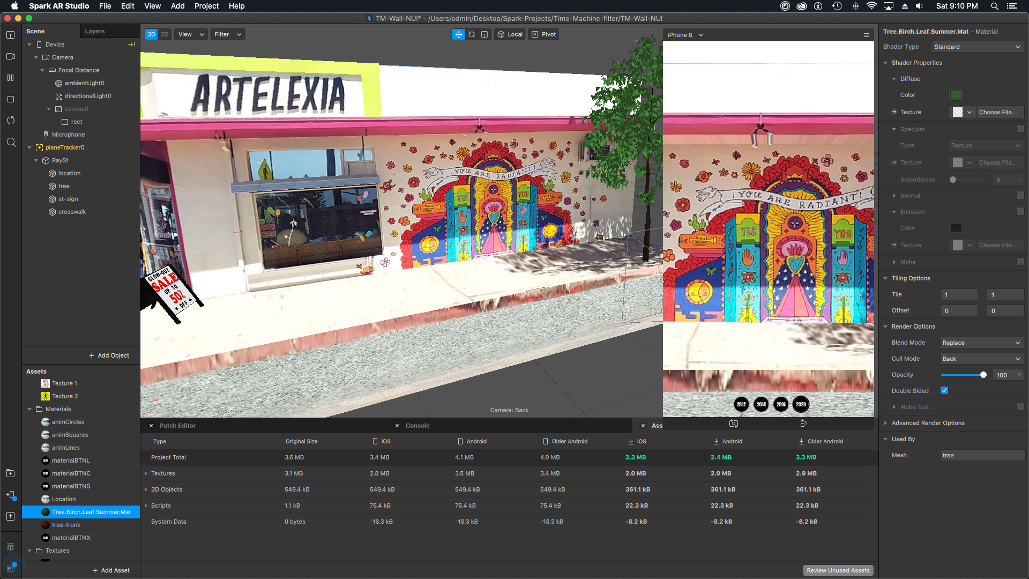The width and height of the screenshot is (1029, 579).
Task: Click the move/translate manipulator icon
Action: 458,34
